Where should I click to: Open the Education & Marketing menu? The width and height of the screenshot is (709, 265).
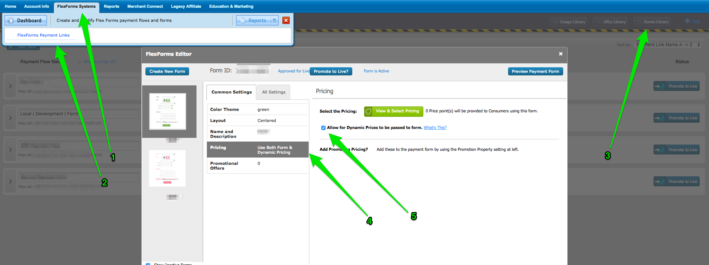click(231, 6)
